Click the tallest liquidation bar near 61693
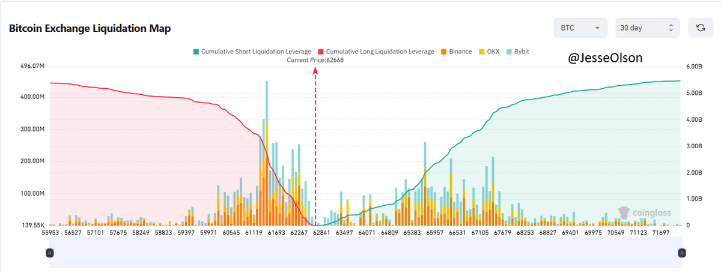The height and width of the screenshot is (273, 721). pos(266,153)
